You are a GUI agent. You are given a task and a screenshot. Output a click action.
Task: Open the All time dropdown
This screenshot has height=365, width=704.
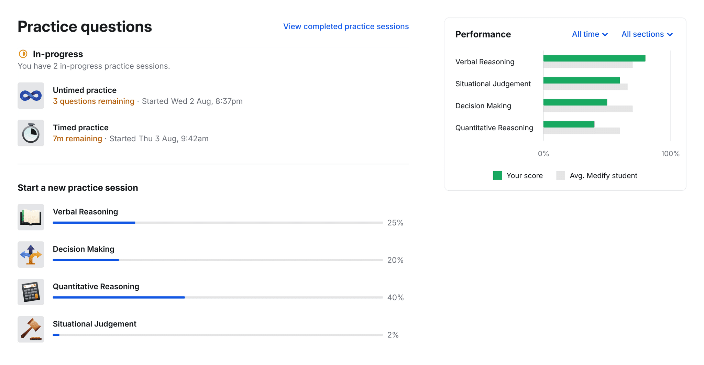(x=590, y=34)
